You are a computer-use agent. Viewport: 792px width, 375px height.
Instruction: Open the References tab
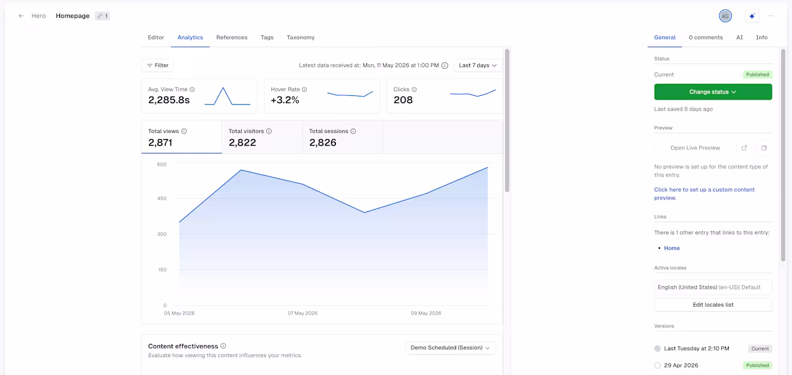(x=232, y=37)
